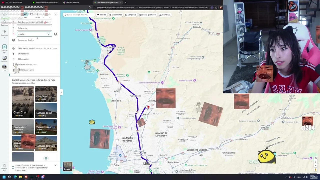Show my location button
This screenshot has width=320, height=180.
[315, 158]
